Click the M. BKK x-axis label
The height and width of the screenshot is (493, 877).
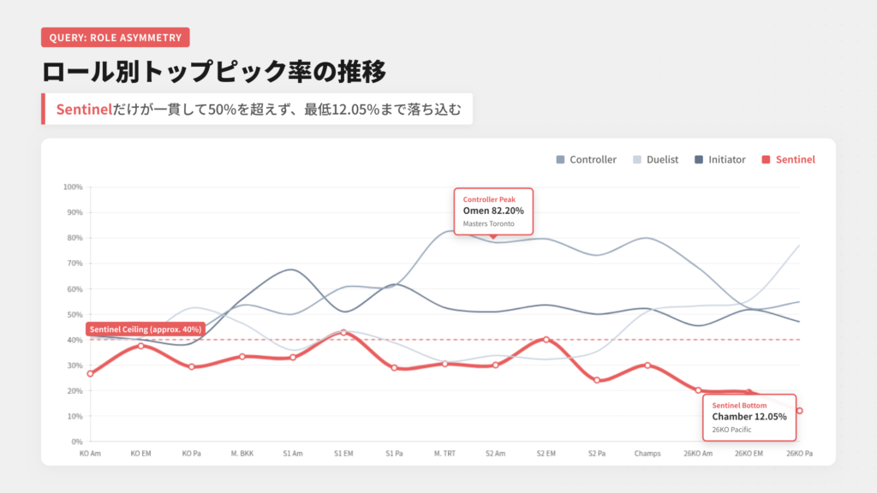(242, 453)
